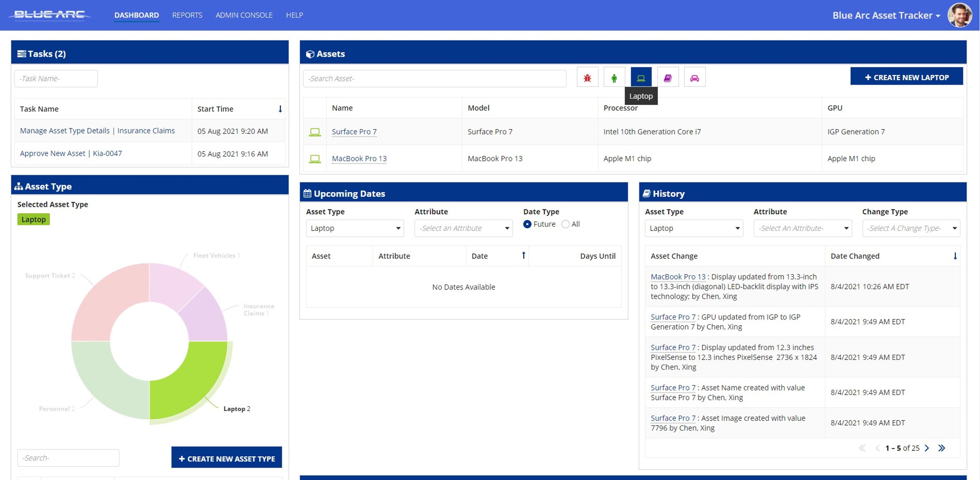Screen dimensions: 980x480
Task: Click the History panel book icon
Action: tap(647, 194)
